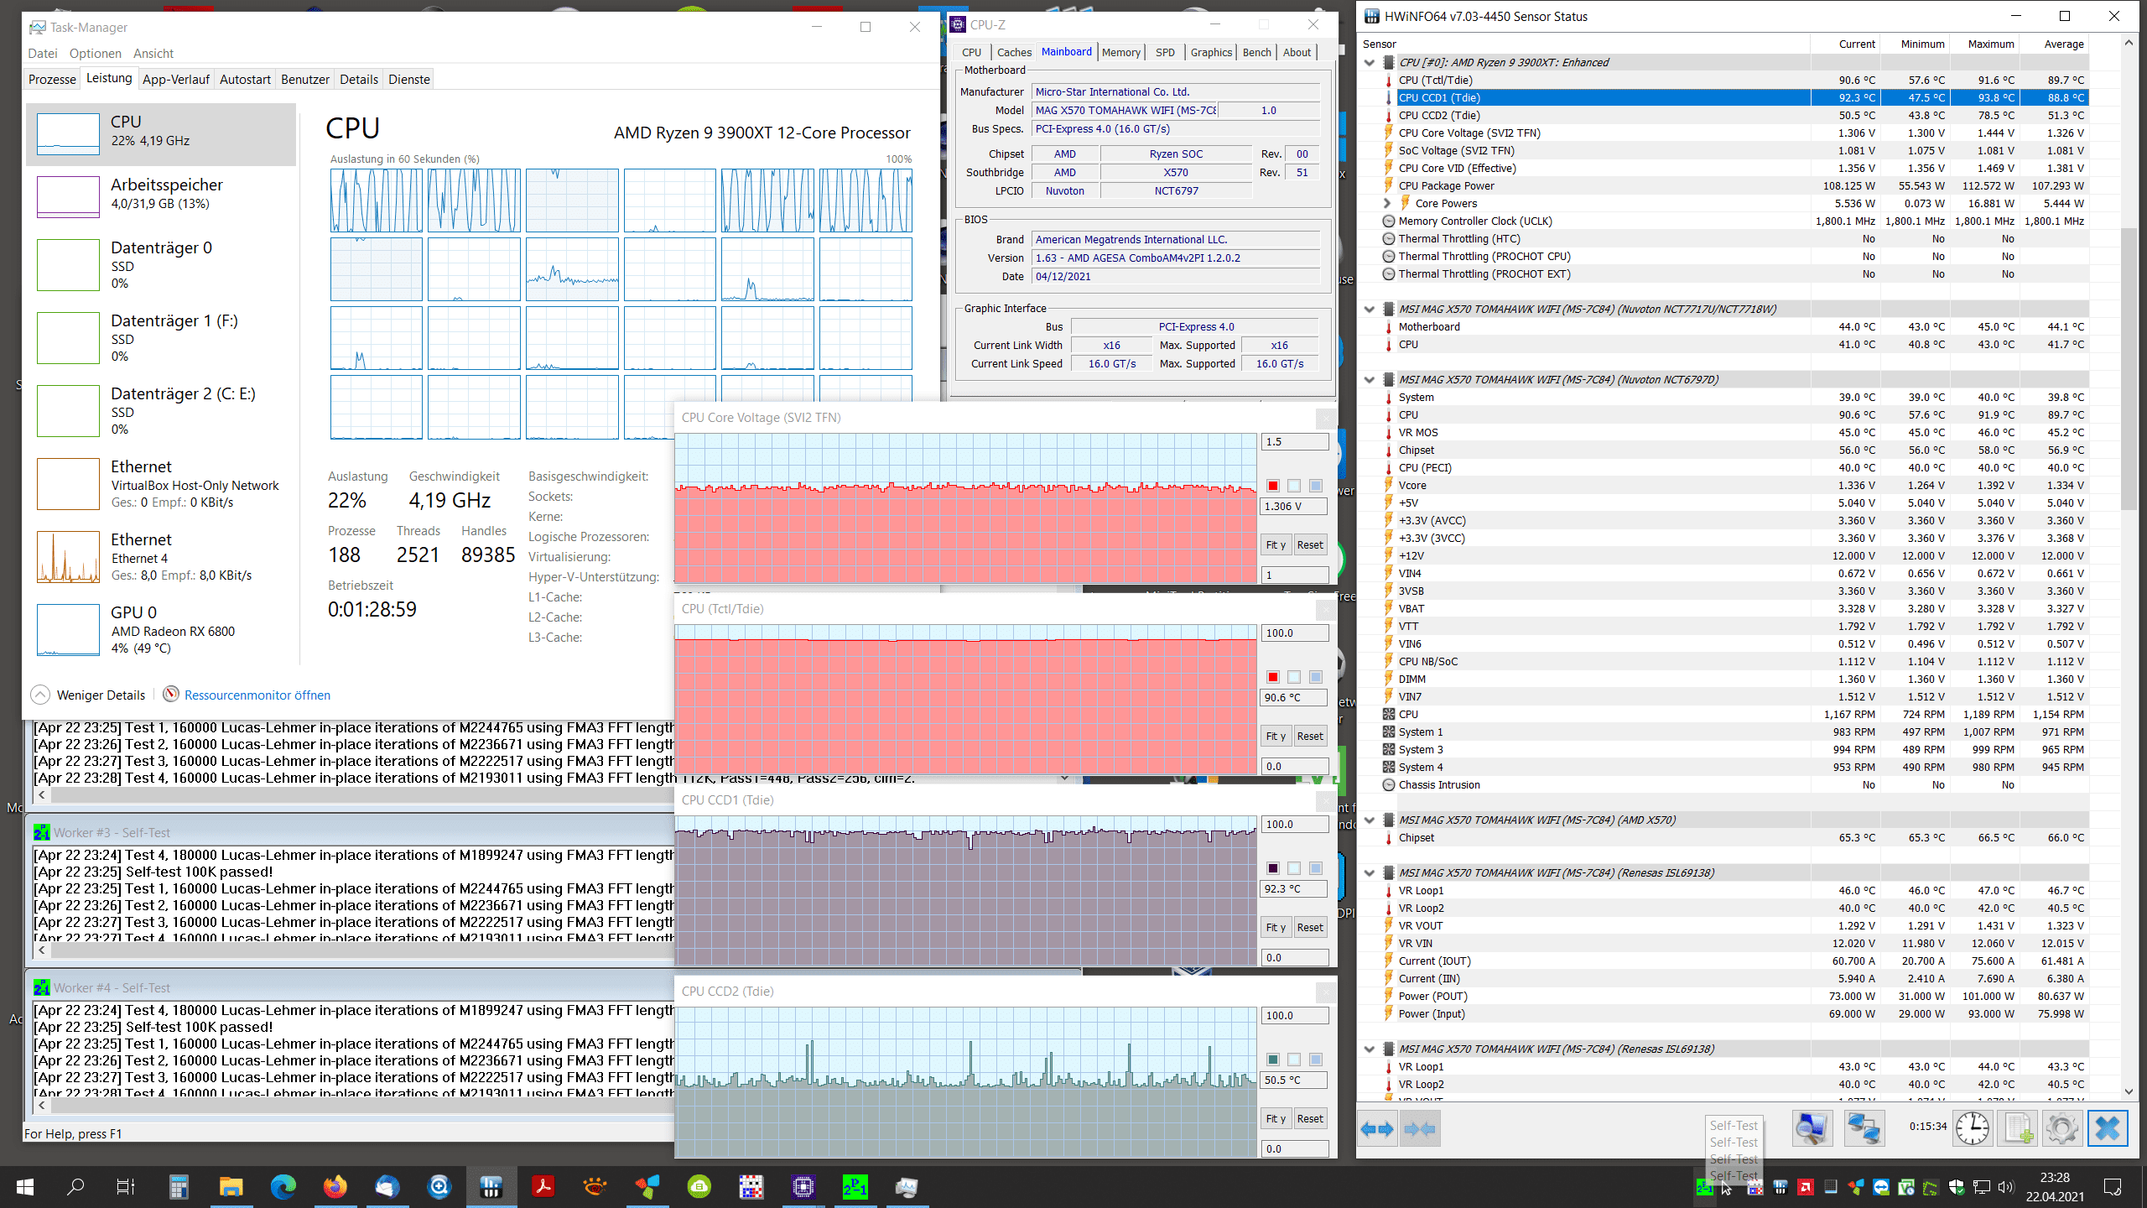The height and width of the screenshot is (1208, 2147).
Task: Click HWiNFO expand sensor columns arrows button
Action: [1377, 1128]
